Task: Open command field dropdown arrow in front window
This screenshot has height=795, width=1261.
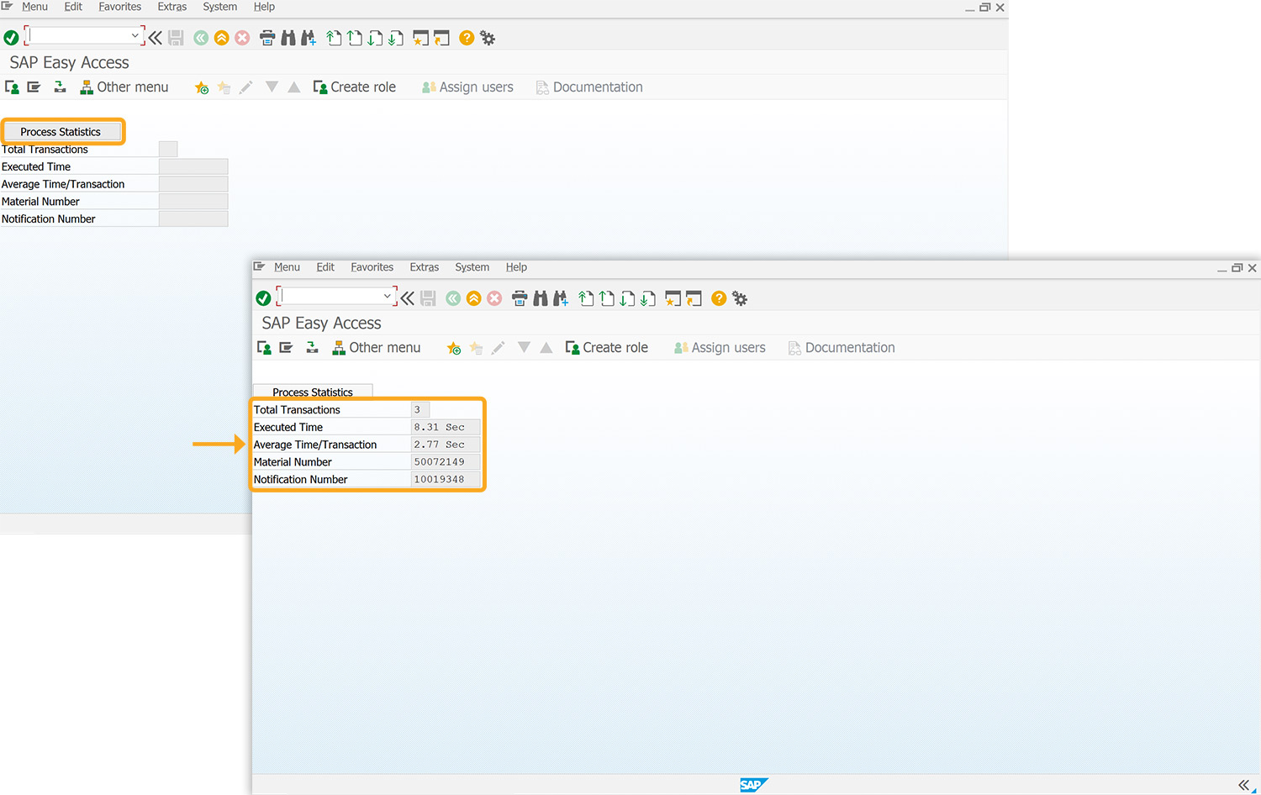Action: point(387,296)
